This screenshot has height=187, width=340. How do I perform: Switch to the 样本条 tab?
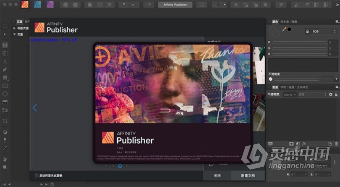(x=285, y=22)
